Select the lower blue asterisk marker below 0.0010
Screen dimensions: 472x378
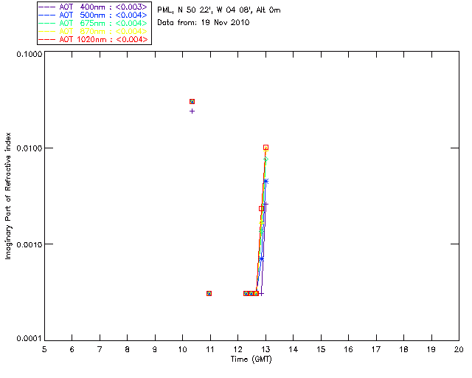pyautogui.click(x=262, y=259)
